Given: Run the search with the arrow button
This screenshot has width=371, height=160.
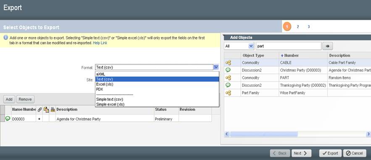Looking at the screenshot, I should 328,46.
